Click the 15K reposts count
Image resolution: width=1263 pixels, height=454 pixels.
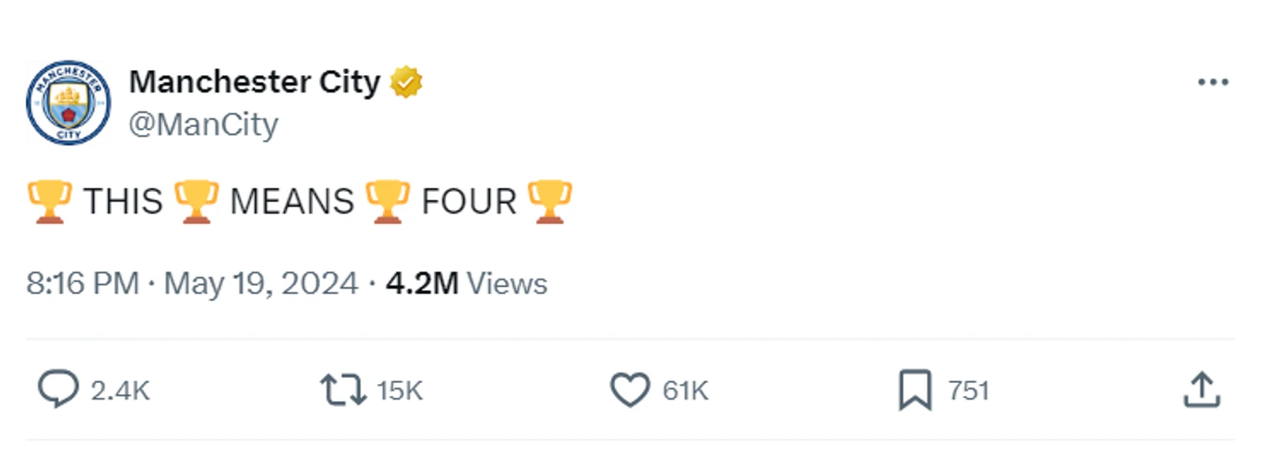pos(400,391)
